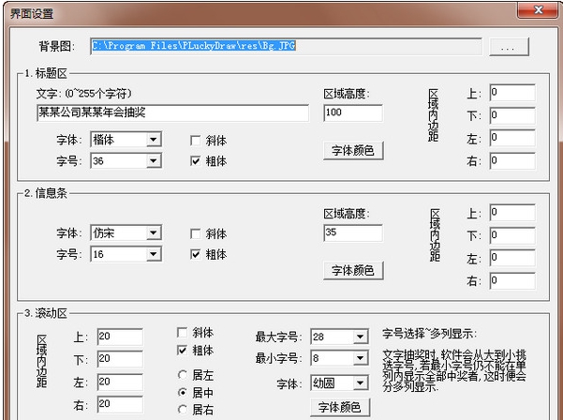
Task: Click 区域高度 field with value 100
Action: coord(353,112)
